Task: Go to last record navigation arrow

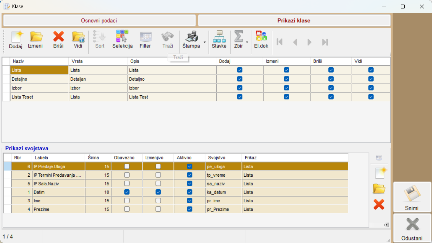Action: tap(325, 42)
